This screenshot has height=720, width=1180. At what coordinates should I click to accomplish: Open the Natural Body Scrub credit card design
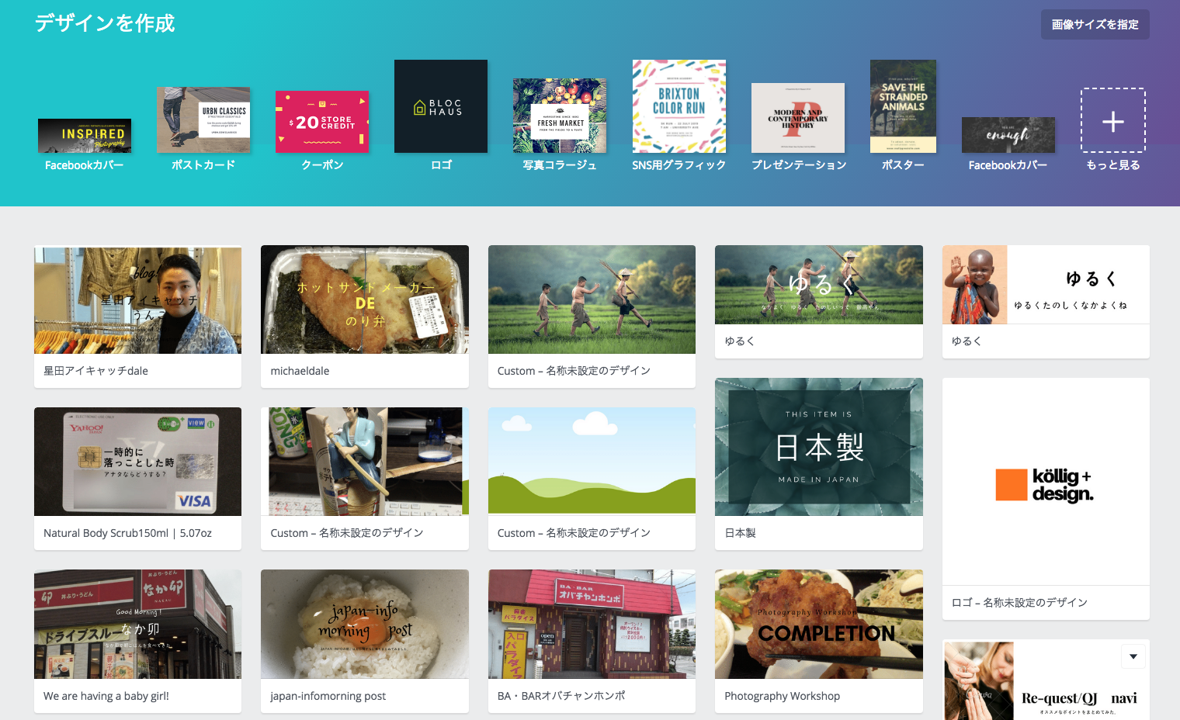click(137, 462)
